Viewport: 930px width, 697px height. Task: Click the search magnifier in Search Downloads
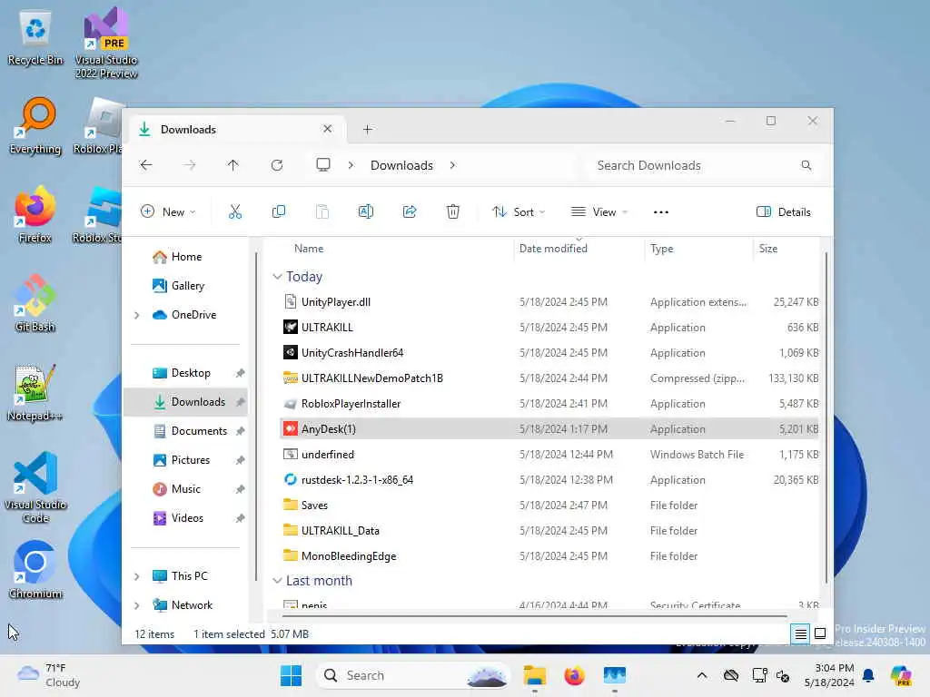[806, 165]
